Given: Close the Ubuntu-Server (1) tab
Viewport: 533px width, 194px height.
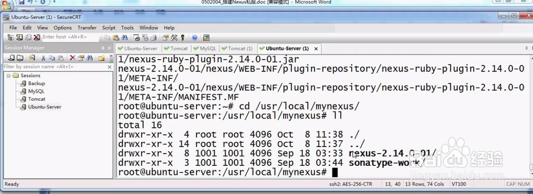Looking at the screenshot, I should [316, 49].
